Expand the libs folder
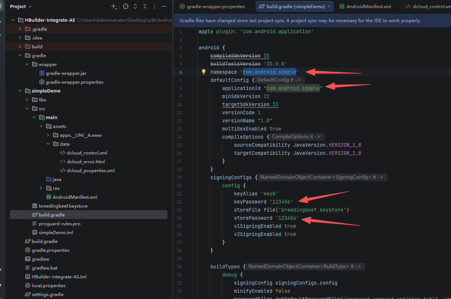This screenshot has height=299, width=451. [x=27, y=100]
